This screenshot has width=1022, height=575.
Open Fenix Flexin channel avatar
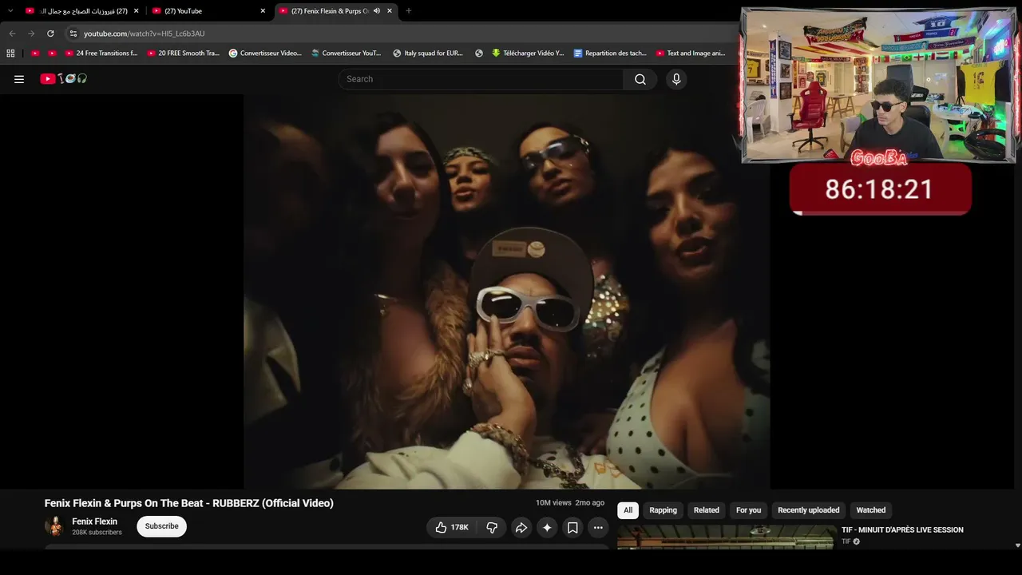54,526
